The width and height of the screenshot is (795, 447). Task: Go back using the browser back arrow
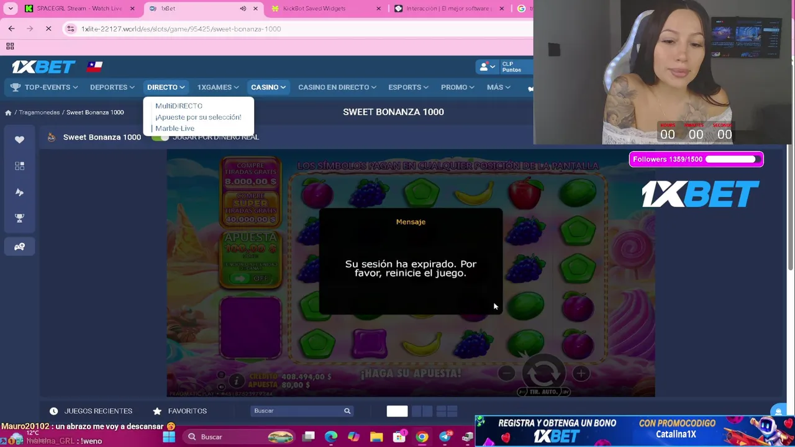(11, 29)
